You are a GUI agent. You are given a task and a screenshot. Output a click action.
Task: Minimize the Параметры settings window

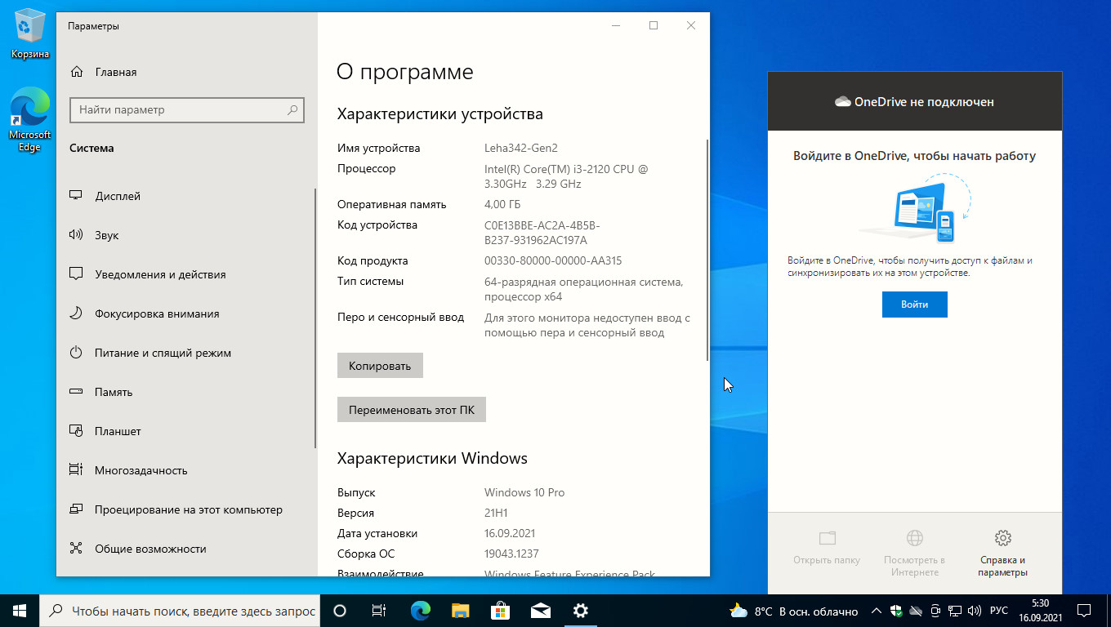tap(616, 25)
